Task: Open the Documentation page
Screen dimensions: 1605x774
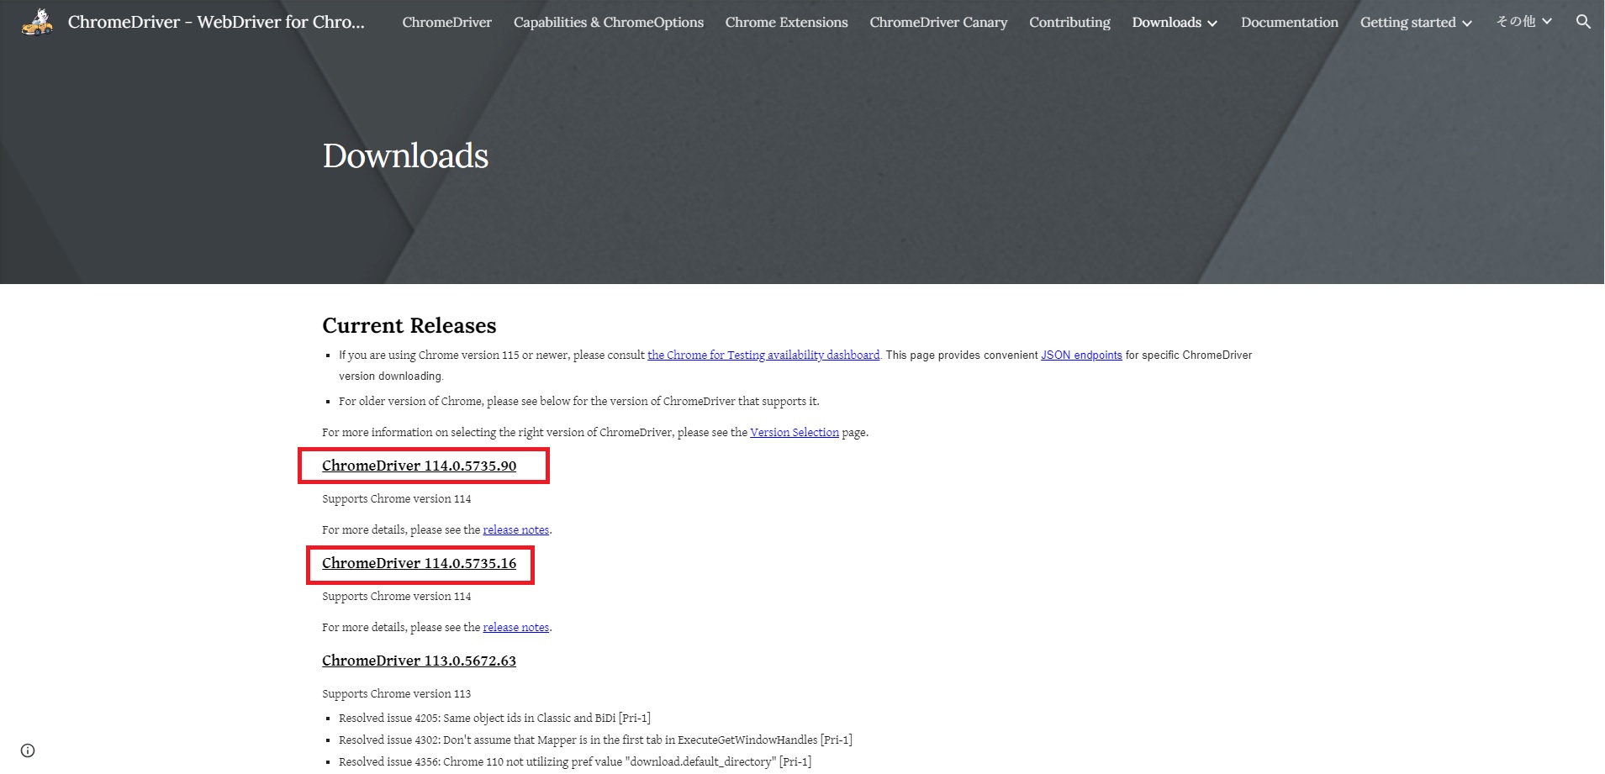Action: pyautogui.click(x=1289, y=22)
